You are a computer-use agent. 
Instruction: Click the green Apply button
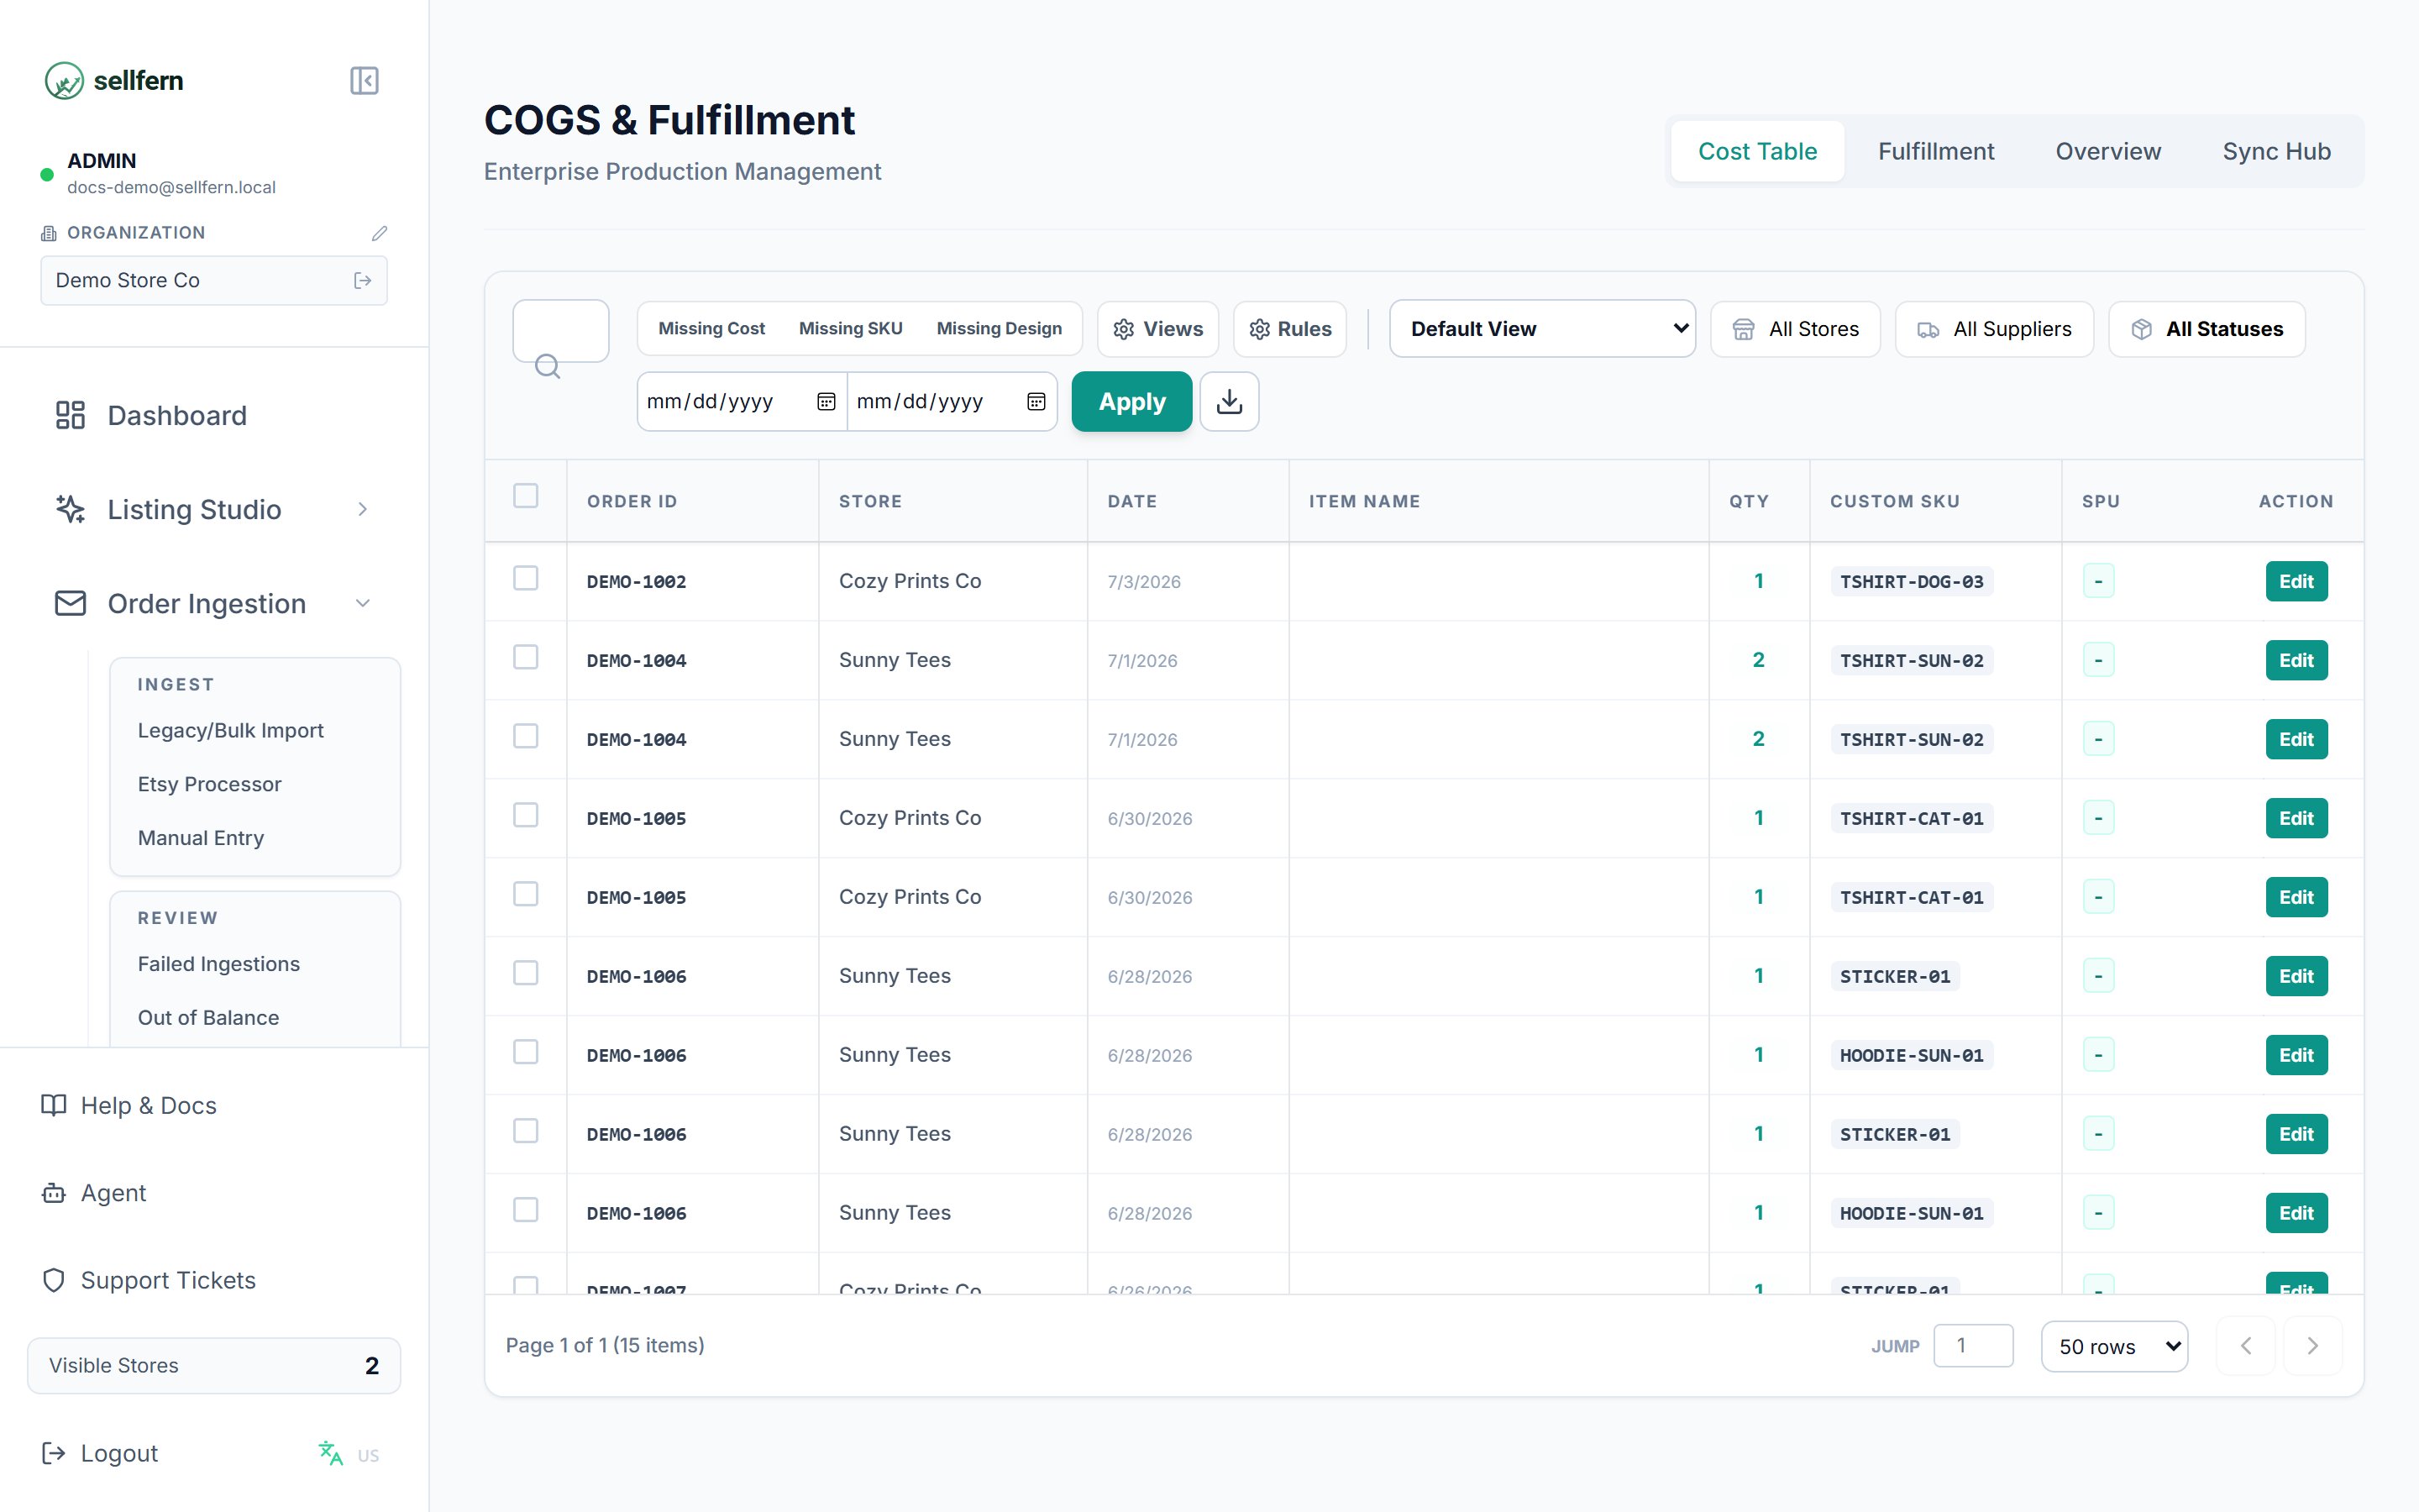[1131, 402]
